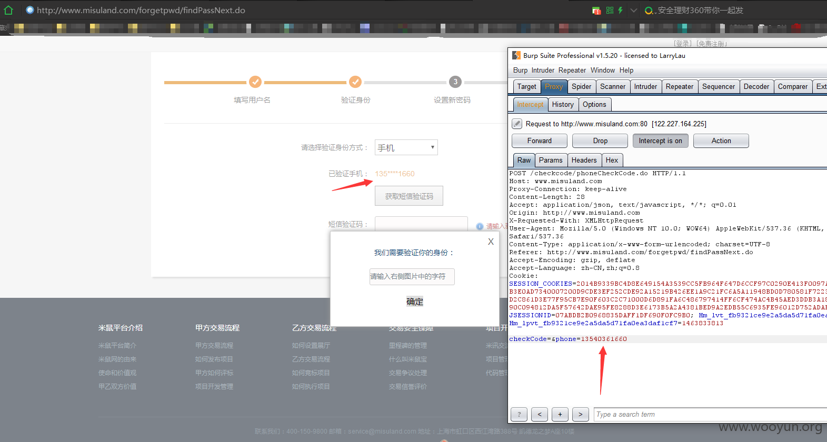Open the calendar notification icon with badge
Viewport: 827px width, 442px height.
pos(596,11)
